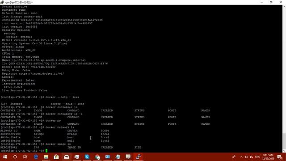This screenshot has height=161, width=286.
Task: Open the People icon in the taskbar
Action: [x=234, y=157]
